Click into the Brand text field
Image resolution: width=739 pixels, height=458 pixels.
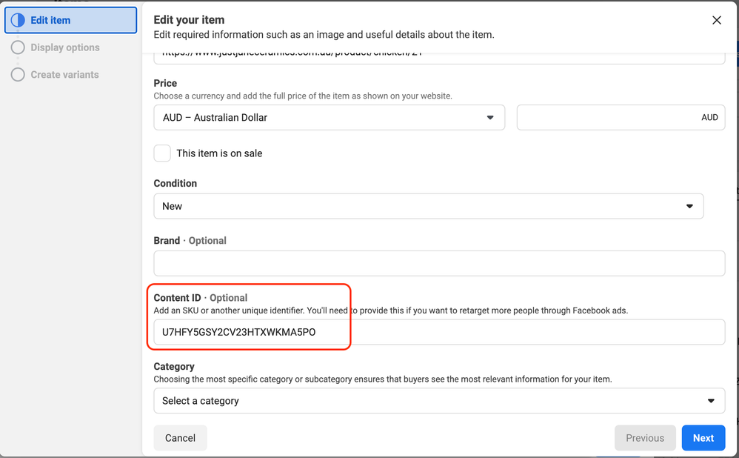coord(438,263)
